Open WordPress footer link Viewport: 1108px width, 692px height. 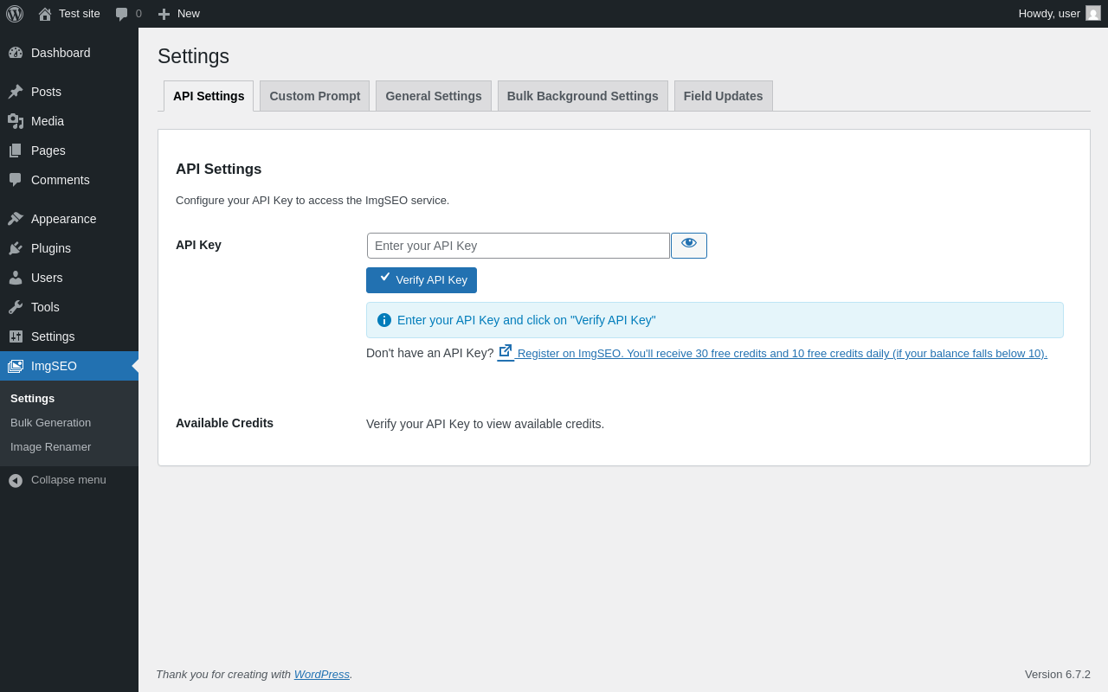(x=322, y=674)
